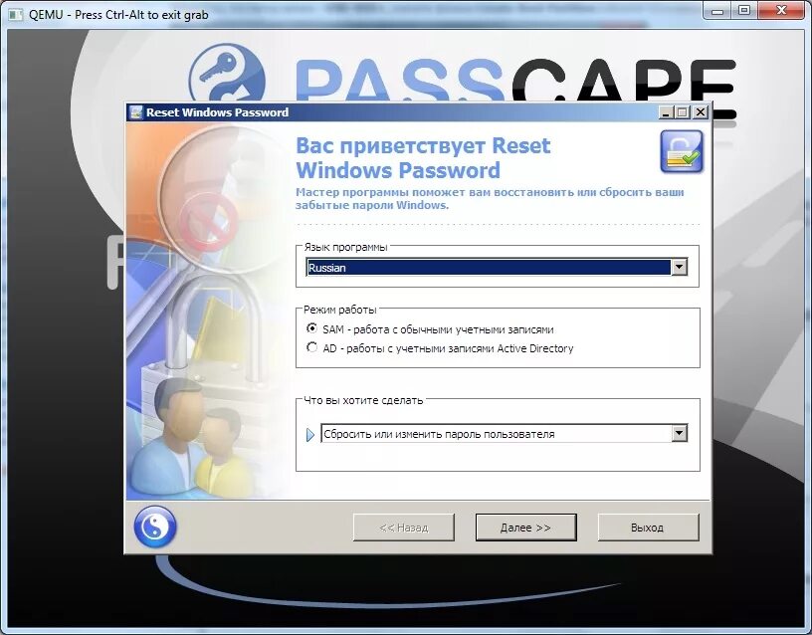Viewport: 812px width, 635px height.
Task: Click the 'QEMU - Press Ctrl-Alt to exit grab' title
Action: pyautogui.click(x=118, y=15)
